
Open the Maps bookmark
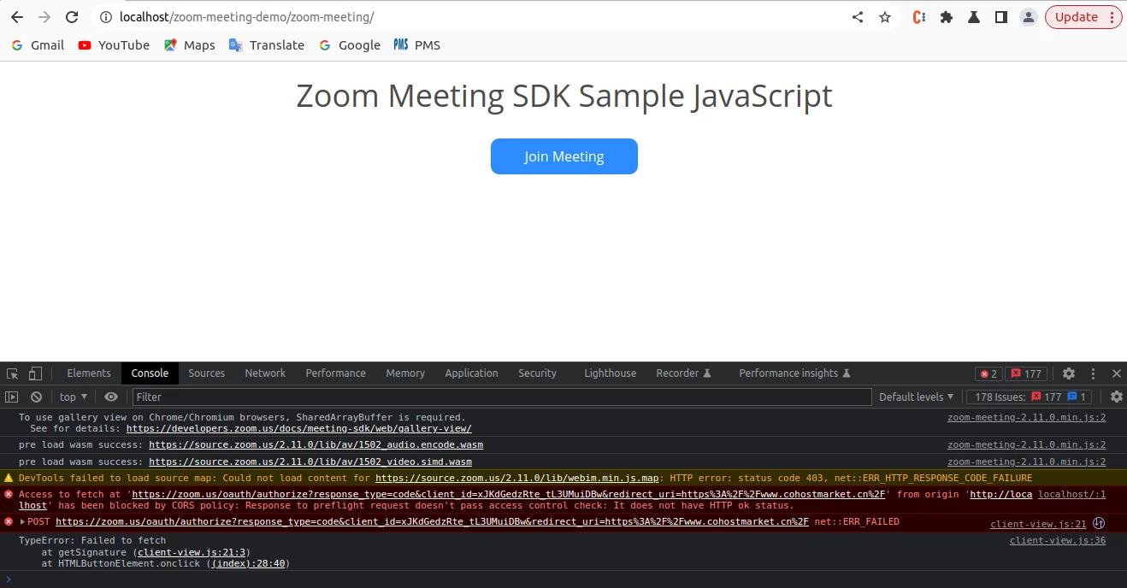tap(190, 45)
